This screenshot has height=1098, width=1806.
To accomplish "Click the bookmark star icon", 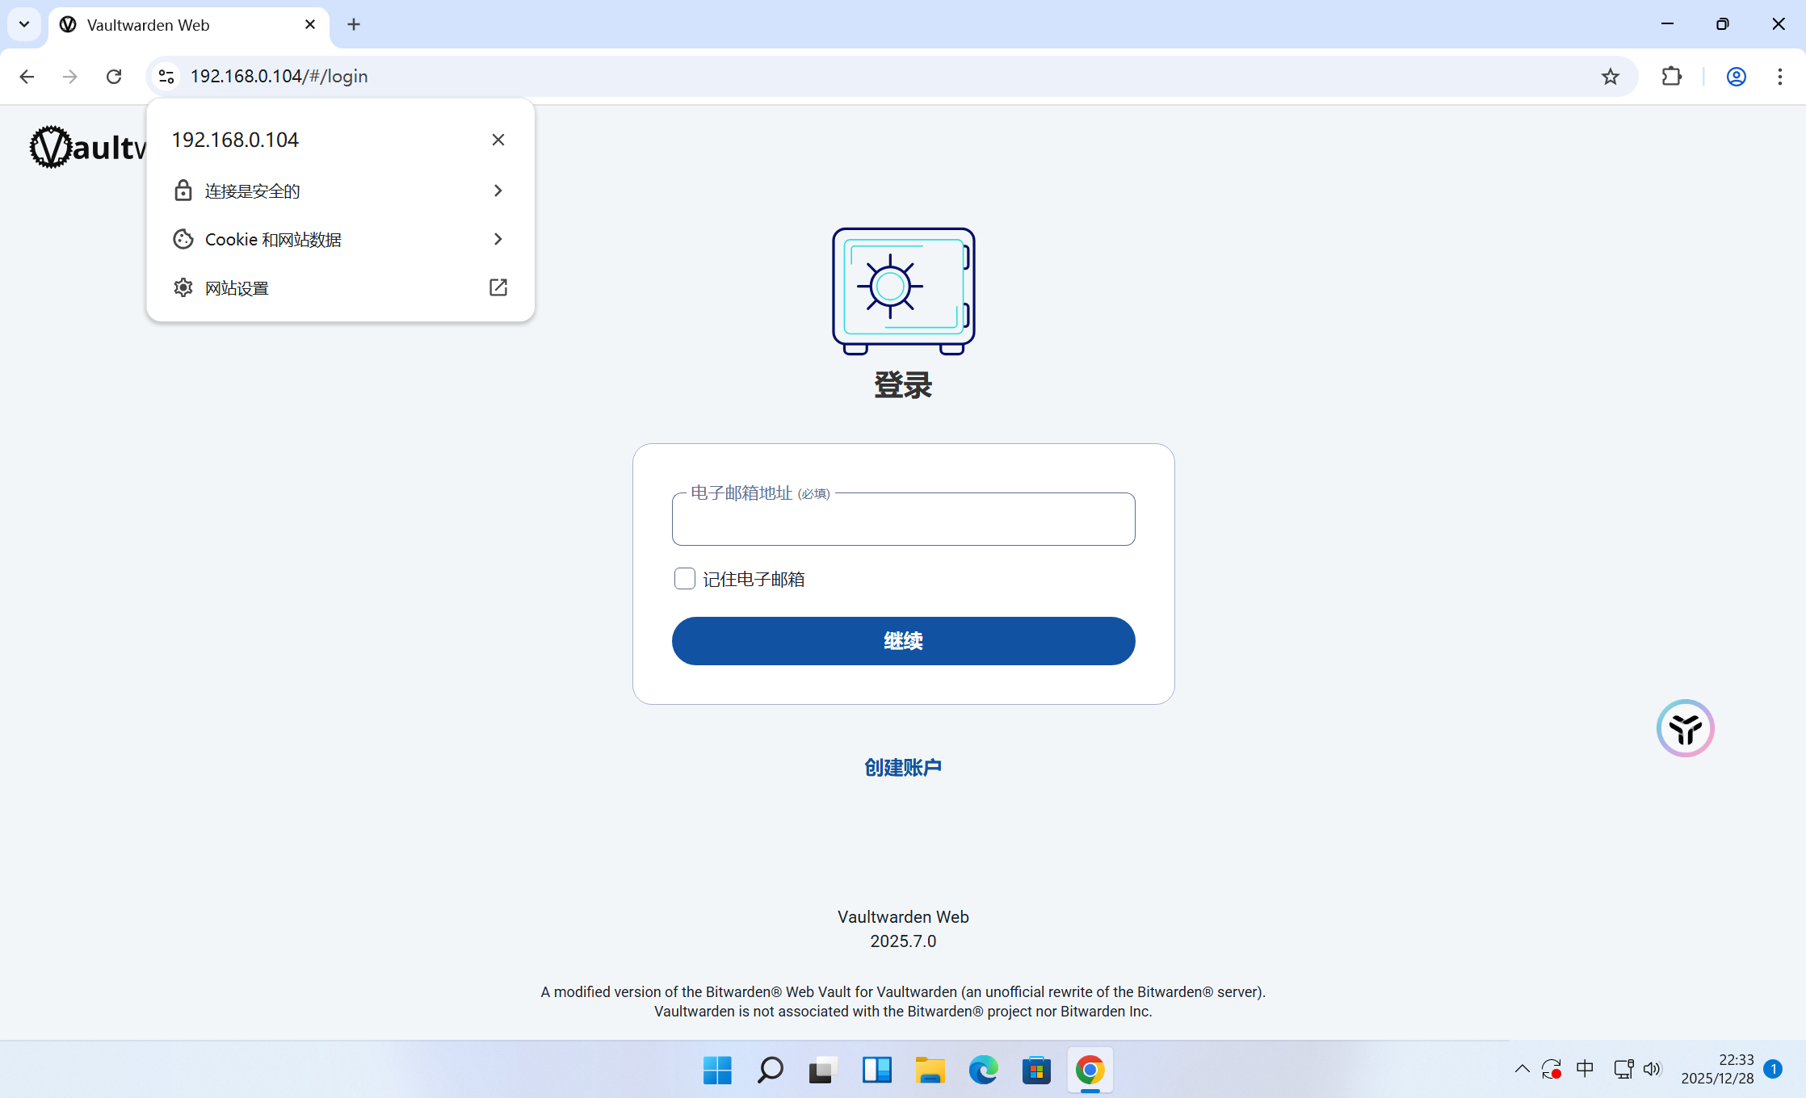I will tap(1610, 76).
